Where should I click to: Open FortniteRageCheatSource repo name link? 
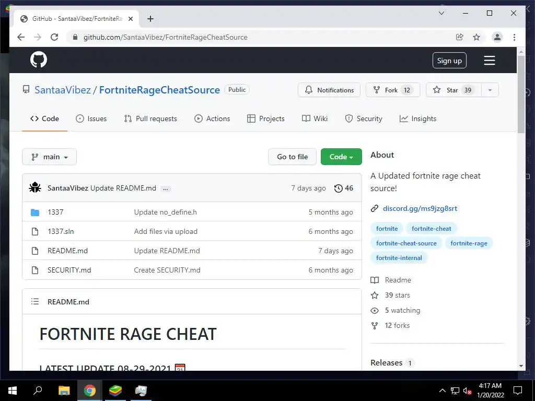click(x=159, y=90)
